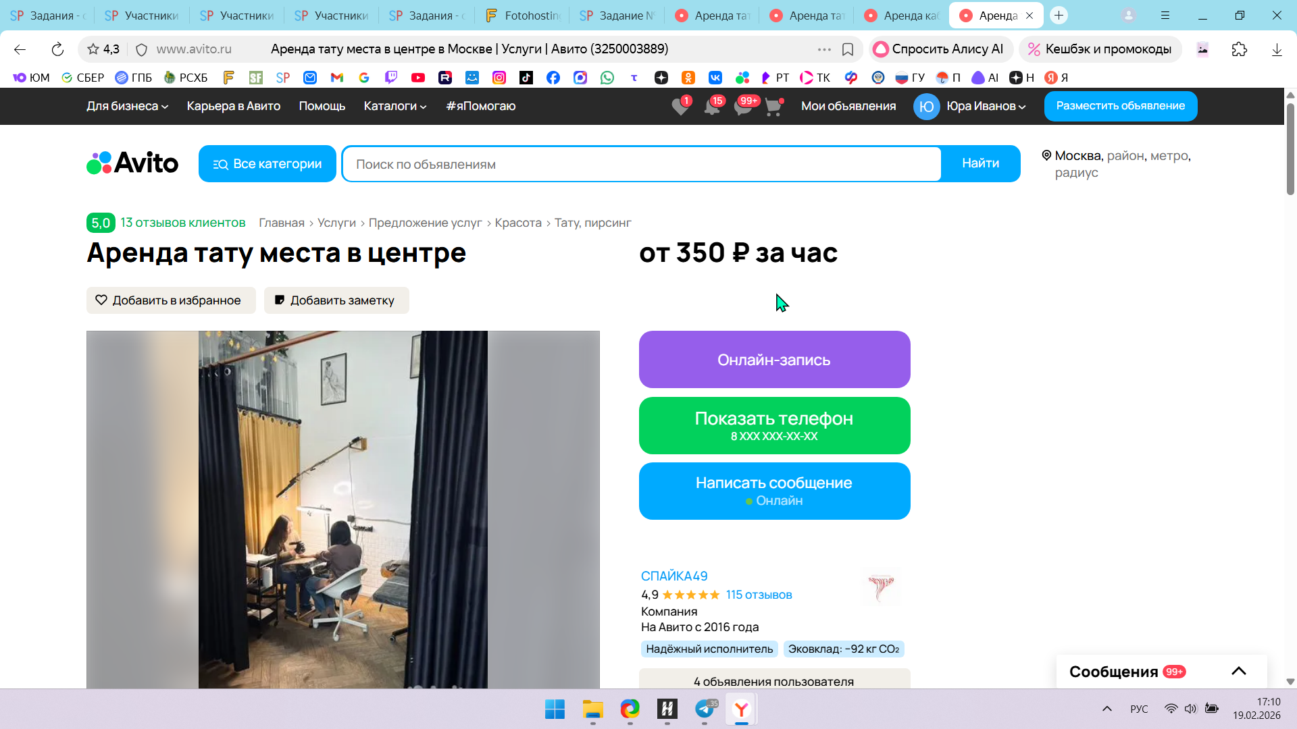Open messages chat bubble icon in header
1297x729 pixels.
pyautogui.click(x=742, y=107)
